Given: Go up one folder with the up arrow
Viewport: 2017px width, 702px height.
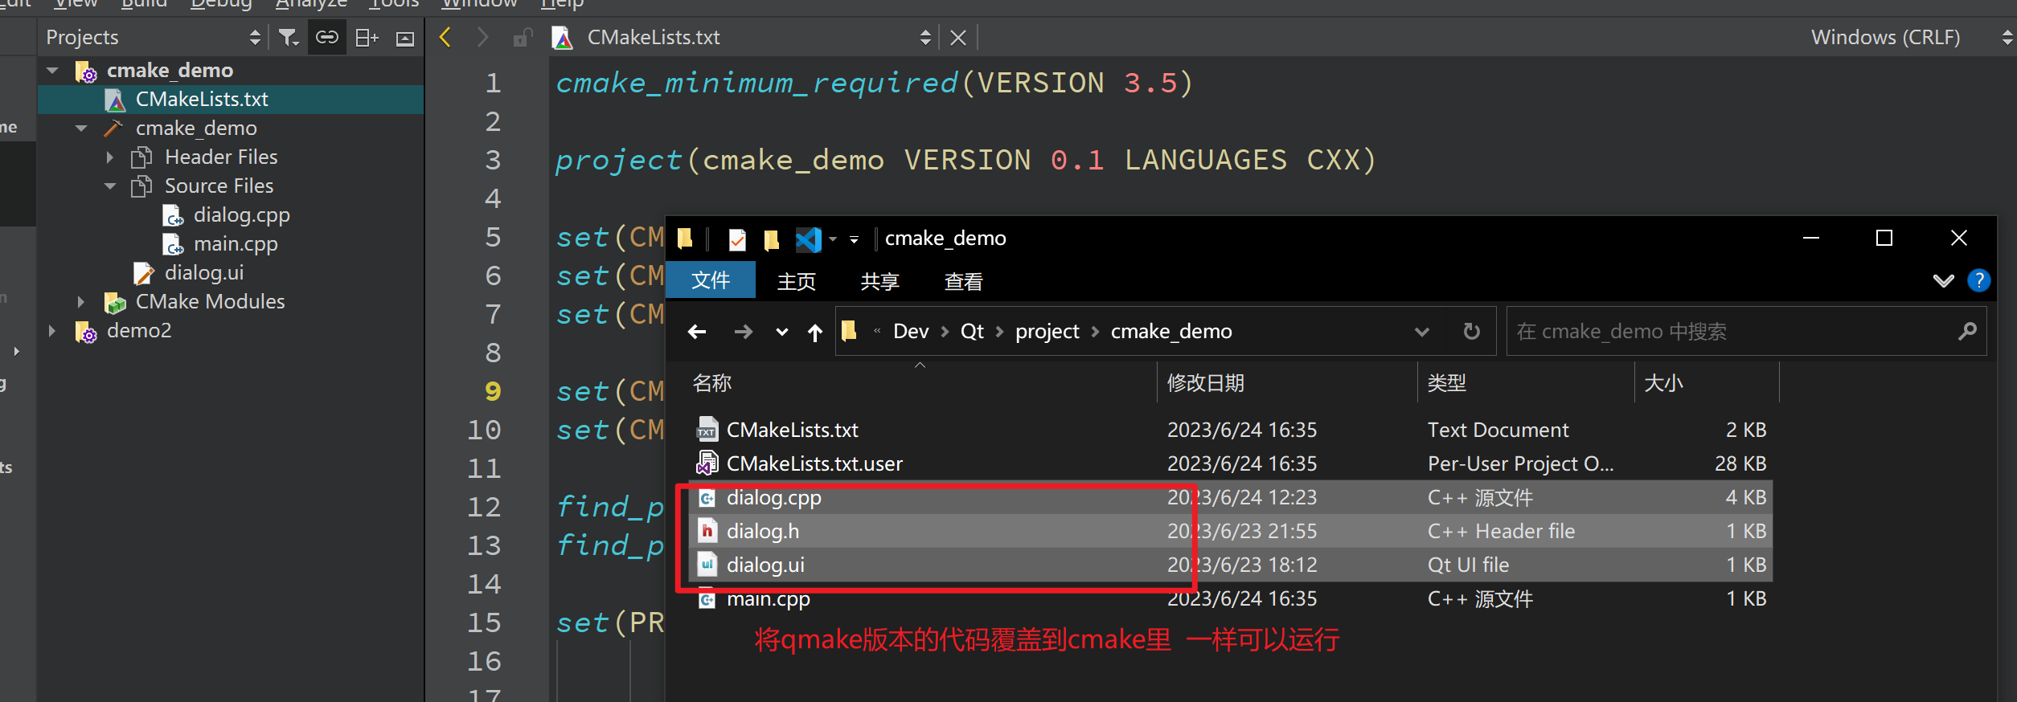Looking at the screenshot, I should click(815, 332).
